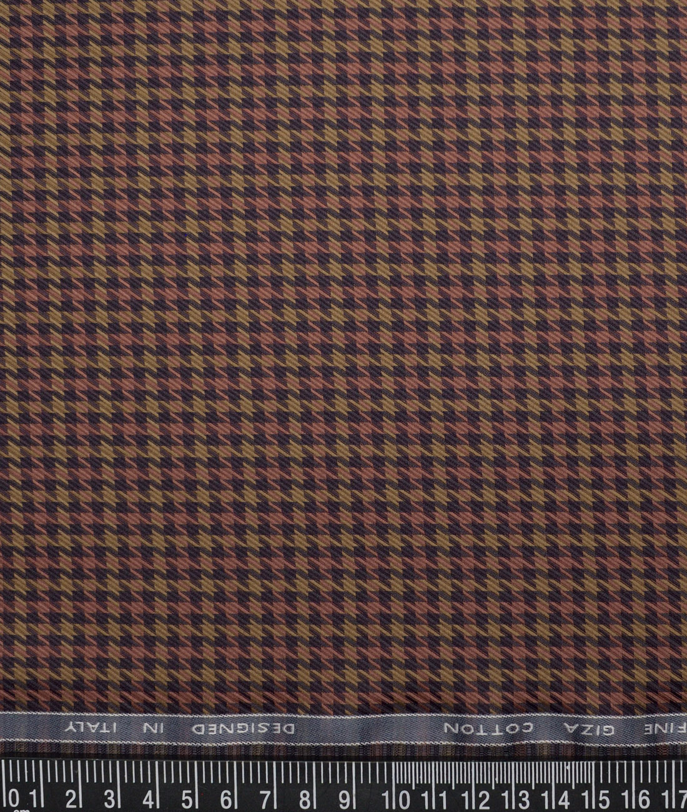
Task: Click the number 12 on the ruler
Action: (476, 798)
